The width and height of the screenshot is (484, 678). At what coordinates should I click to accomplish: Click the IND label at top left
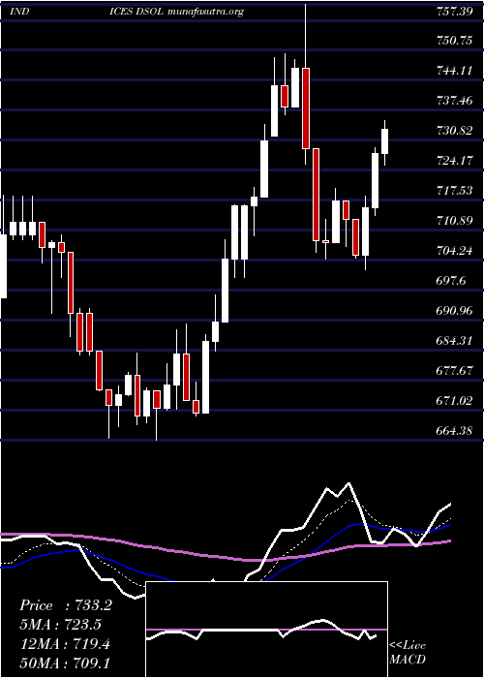(19, 12)
